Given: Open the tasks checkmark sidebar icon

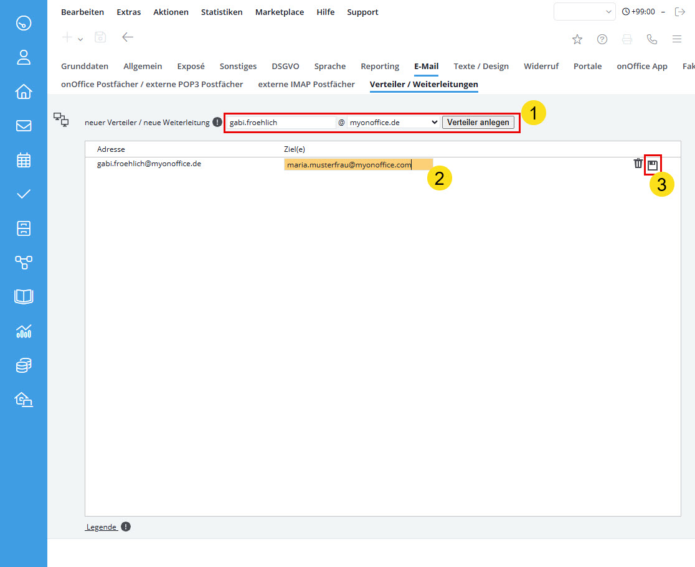Looking at the screenshot, I should (24, 194).
